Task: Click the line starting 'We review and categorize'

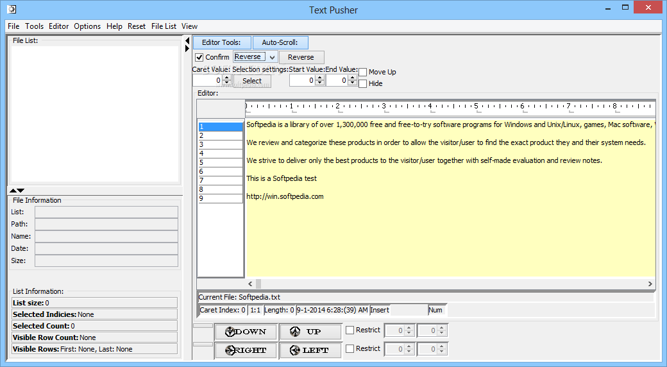Action: pyautogui.click(x=446, y=142)
